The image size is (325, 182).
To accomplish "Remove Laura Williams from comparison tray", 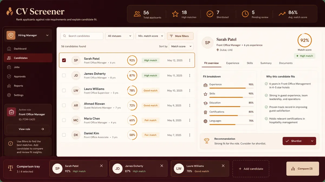I will [x=223, y=166].
